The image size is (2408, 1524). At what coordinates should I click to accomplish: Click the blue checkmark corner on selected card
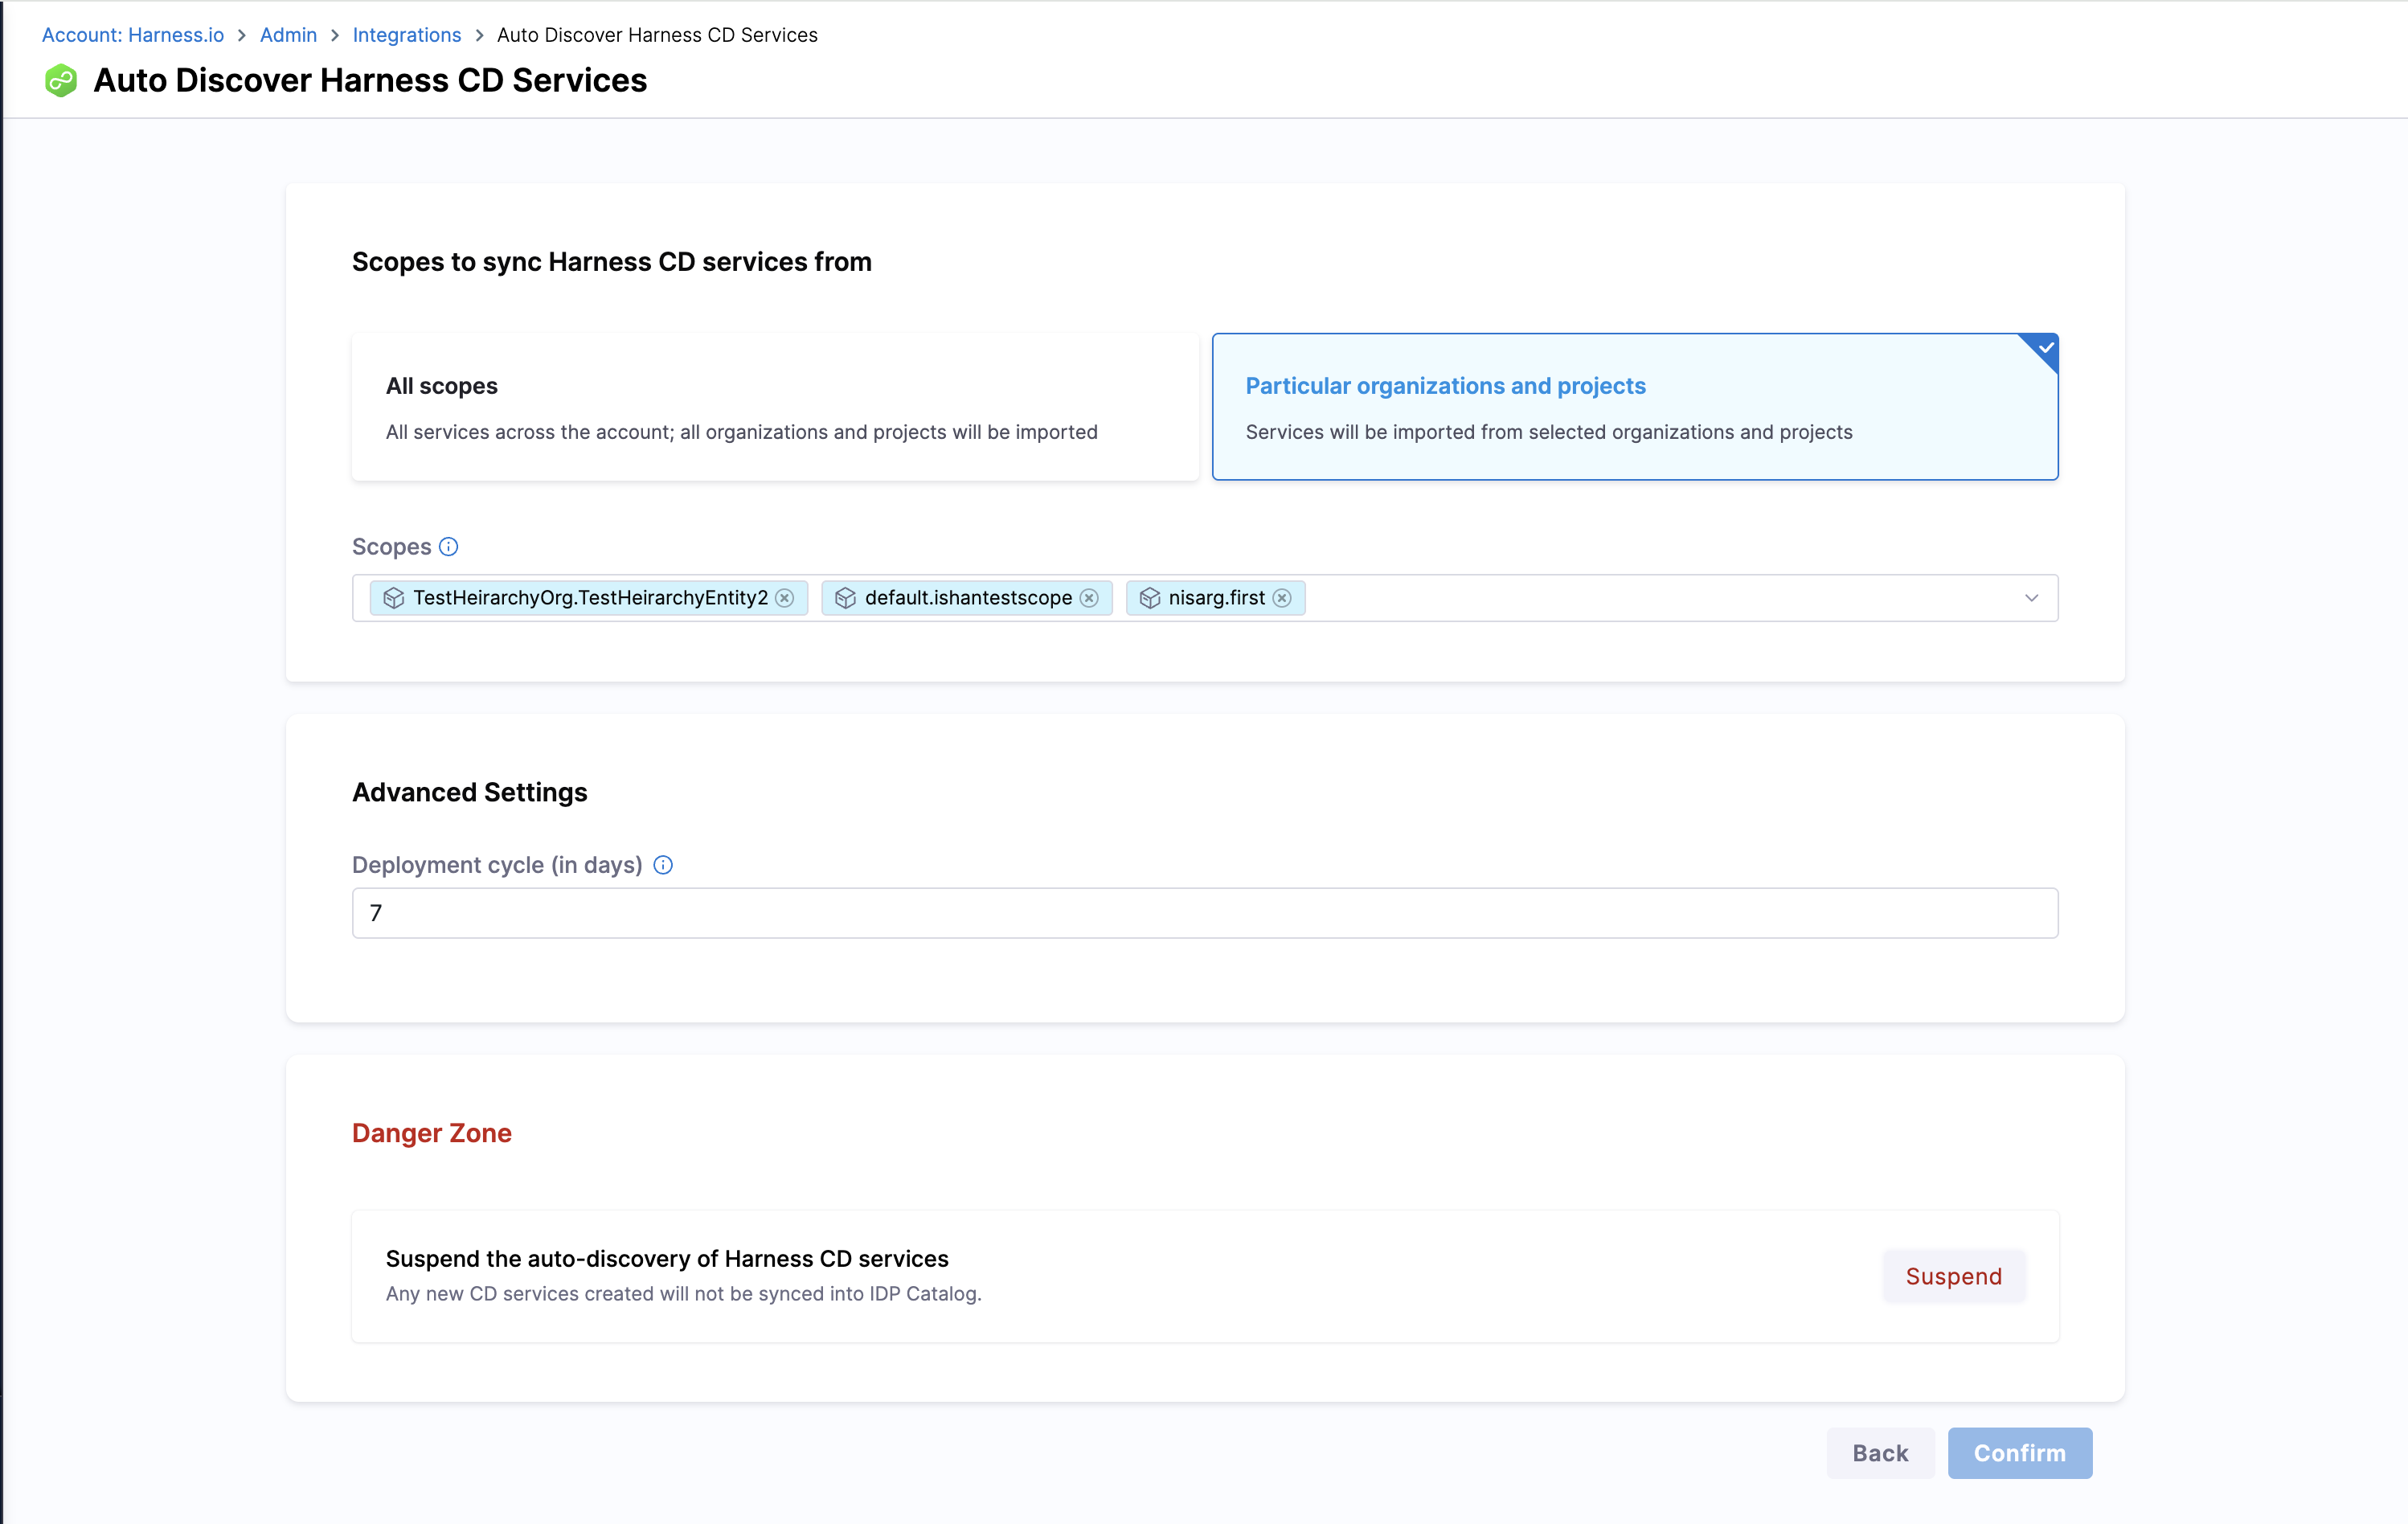click(2045, 348)
